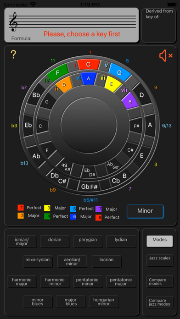This screenshot has width=180, height=319.
Task: Click the dark blue 6 Major legend swatch
Action: pos(73,217)
